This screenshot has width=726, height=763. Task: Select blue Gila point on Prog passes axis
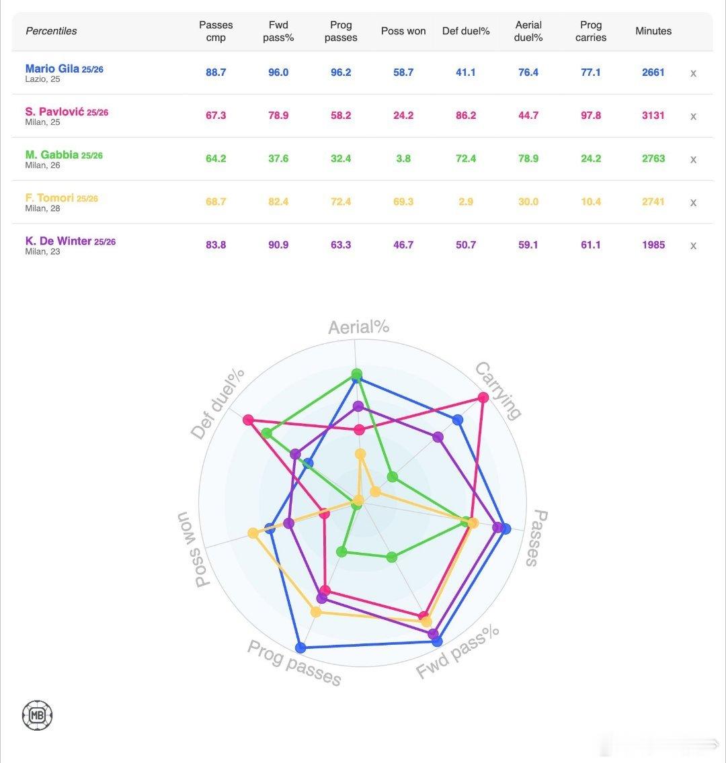coord(300,647)
